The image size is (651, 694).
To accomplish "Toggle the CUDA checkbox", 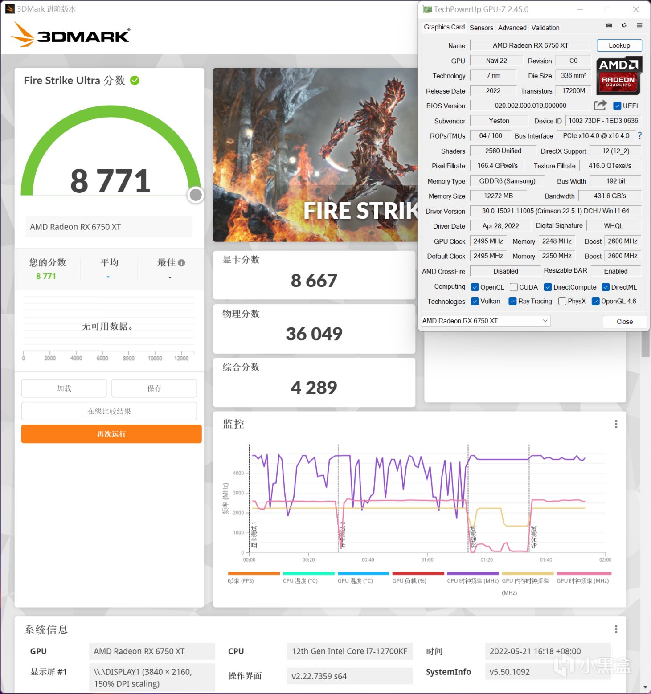I will tap(514, 287).
